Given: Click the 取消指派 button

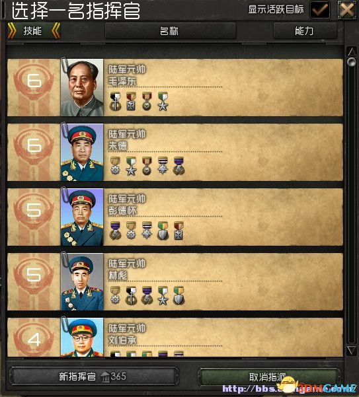Looking at the screenshot, I should [x=268, y=377].
